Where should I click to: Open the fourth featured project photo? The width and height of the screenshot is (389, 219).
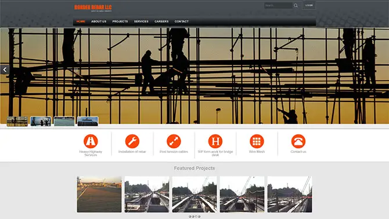tap(242, 194)
